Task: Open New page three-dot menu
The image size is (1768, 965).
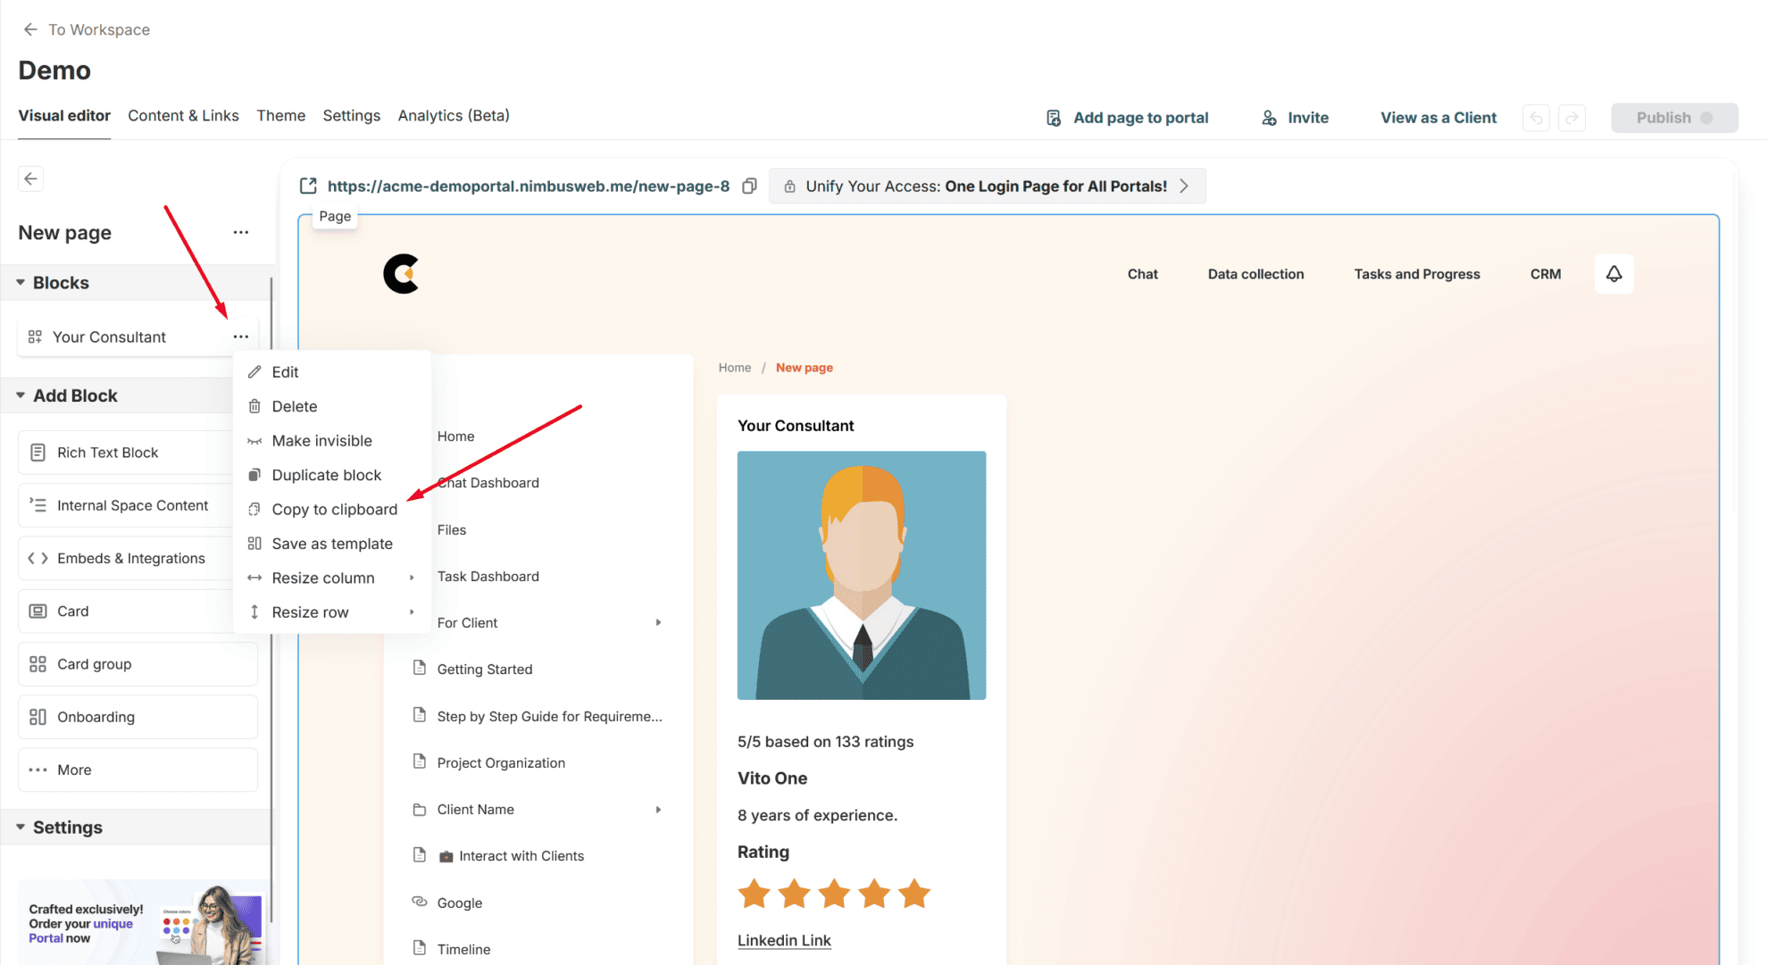Action: click(240, 232)
